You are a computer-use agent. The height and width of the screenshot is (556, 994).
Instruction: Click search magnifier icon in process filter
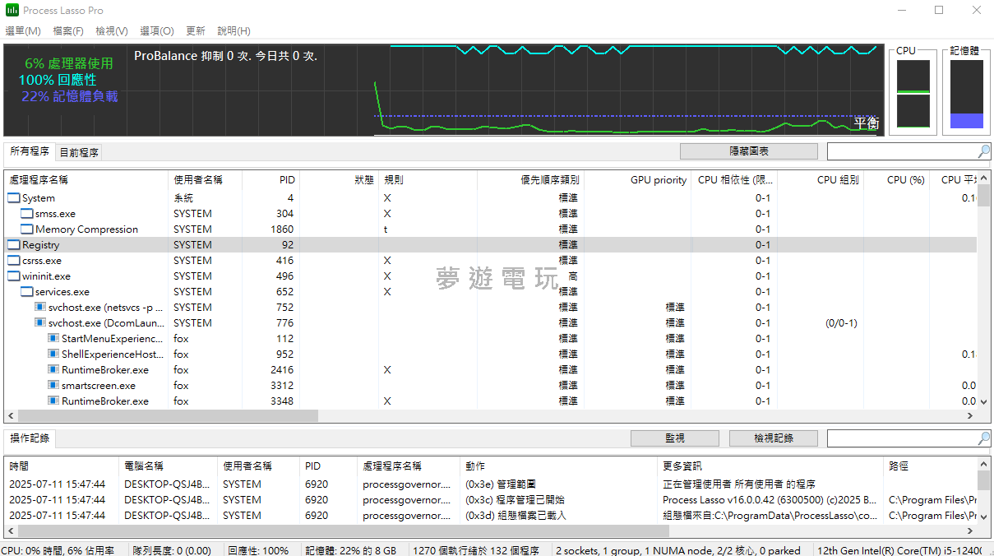(983, 151)
